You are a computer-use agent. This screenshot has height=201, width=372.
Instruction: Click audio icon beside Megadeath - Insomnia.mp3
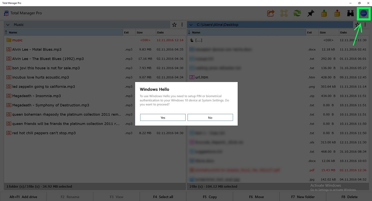pyautogui.click(x=9, y=96)
